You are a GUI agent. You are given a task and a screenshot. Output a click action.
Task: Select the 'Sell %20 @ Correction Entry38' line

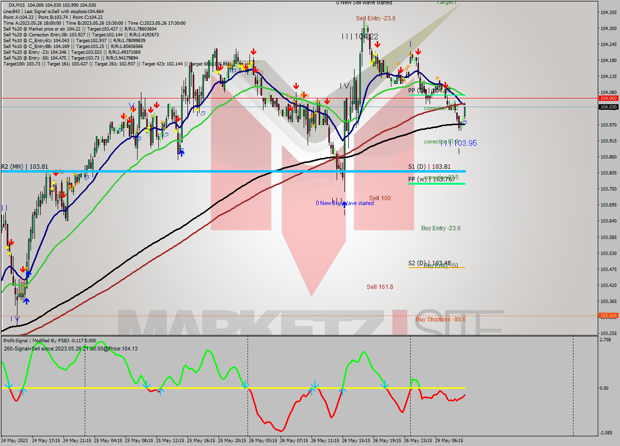coord(81,34)
